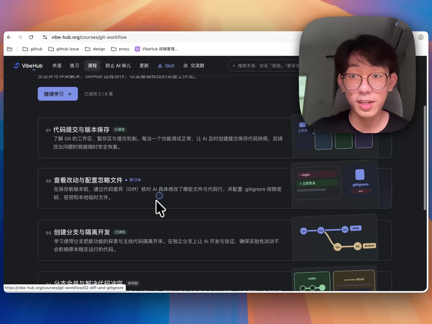Click the 已读完 2 / 6 章 progress text
The width and height of the screenshot is (432, 324).
tap(99, 94)
